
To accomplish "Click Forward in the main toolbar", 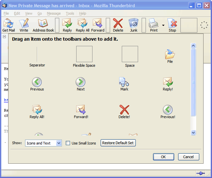I will [98, 25].
